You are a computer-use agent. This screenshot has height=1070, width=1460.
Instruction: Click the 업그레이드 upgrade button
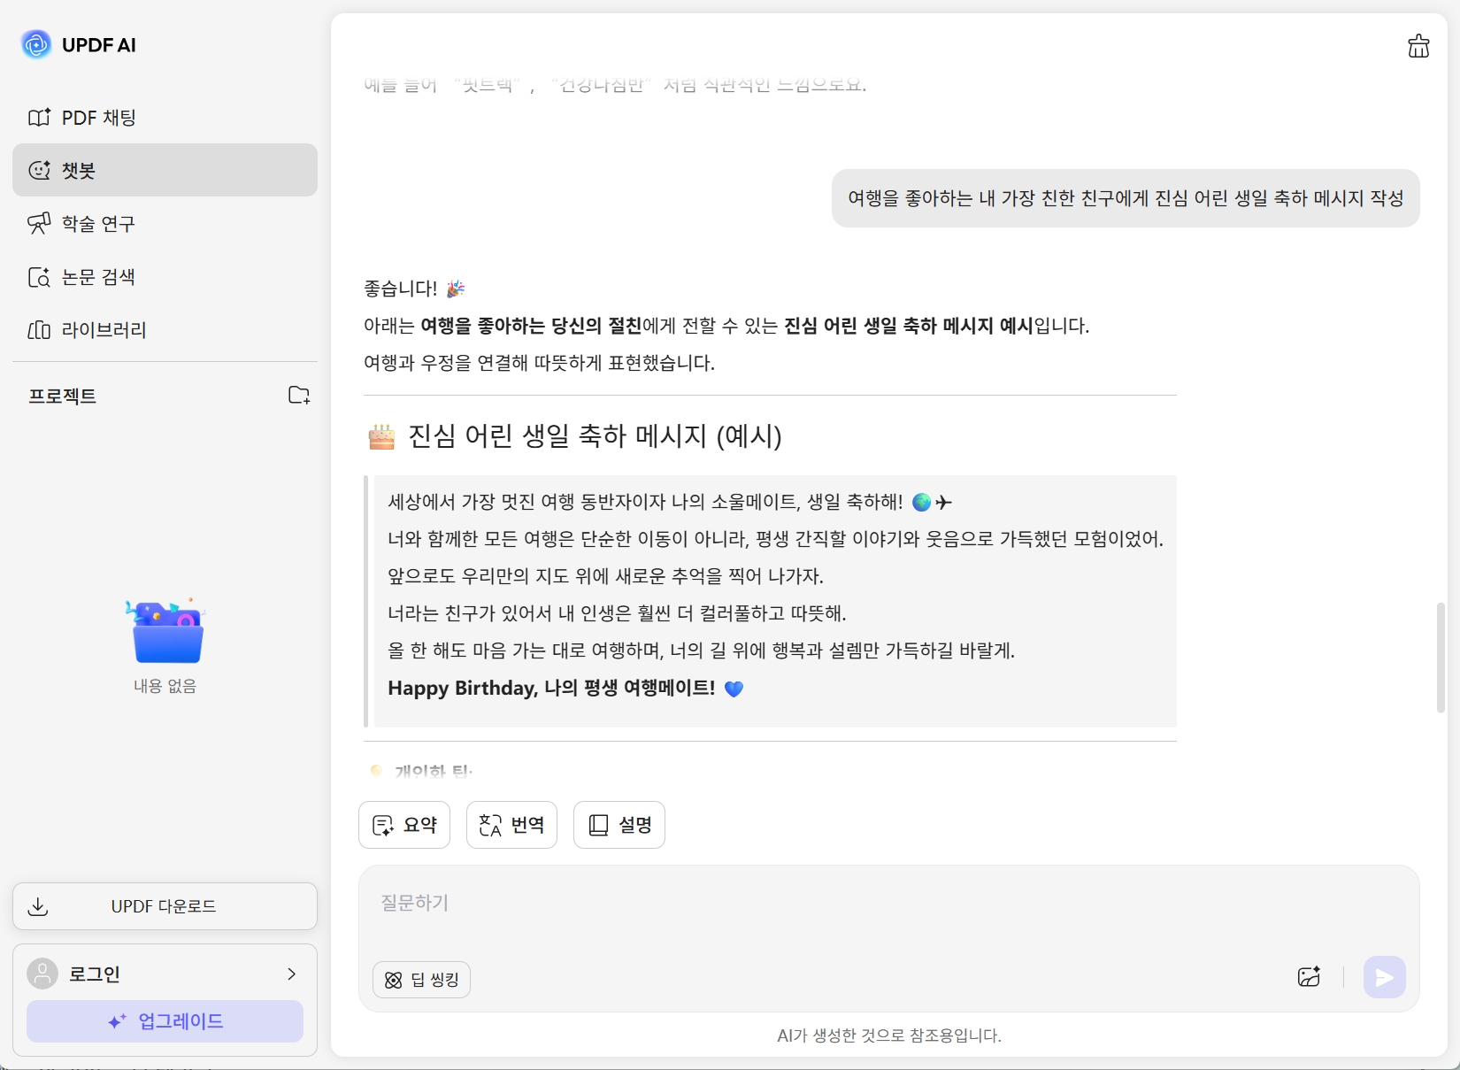pos(165,1021)
